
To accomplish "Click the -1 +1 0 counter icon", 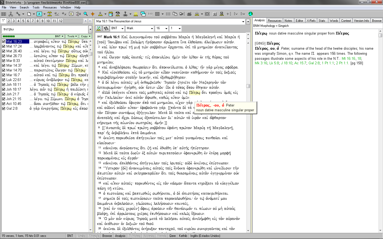I will pyautogui.click(x=78, y=14).
